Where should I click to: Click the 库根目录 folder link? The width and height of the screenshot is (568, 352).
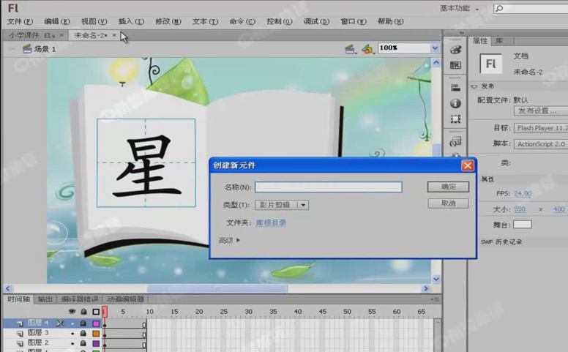tap(271, 222)
